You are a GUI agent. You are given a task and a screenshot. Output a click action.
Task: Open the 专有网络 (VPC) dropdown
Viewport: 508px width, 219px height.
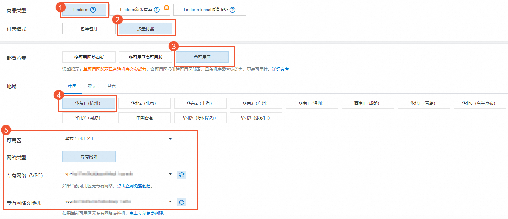pyautogui.click(x=117, y=174)
